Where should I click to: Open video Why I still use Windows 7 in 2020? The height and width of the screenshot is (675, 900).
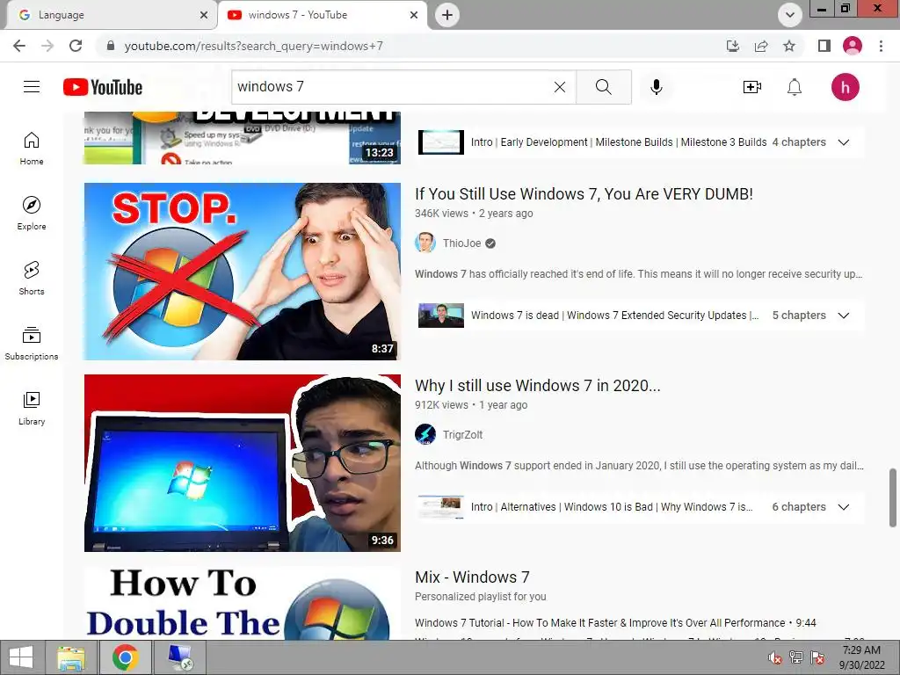pos(538,386)
